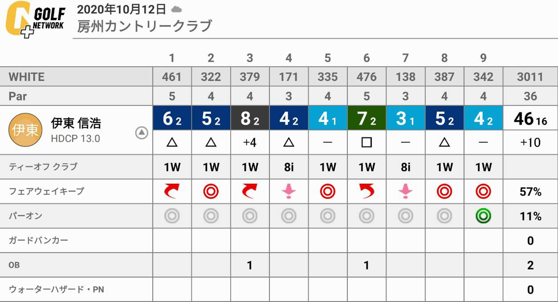Open hole 7 tee-off club 8i cell
This screenshot has width=558, height=302.
coord(405,167)
